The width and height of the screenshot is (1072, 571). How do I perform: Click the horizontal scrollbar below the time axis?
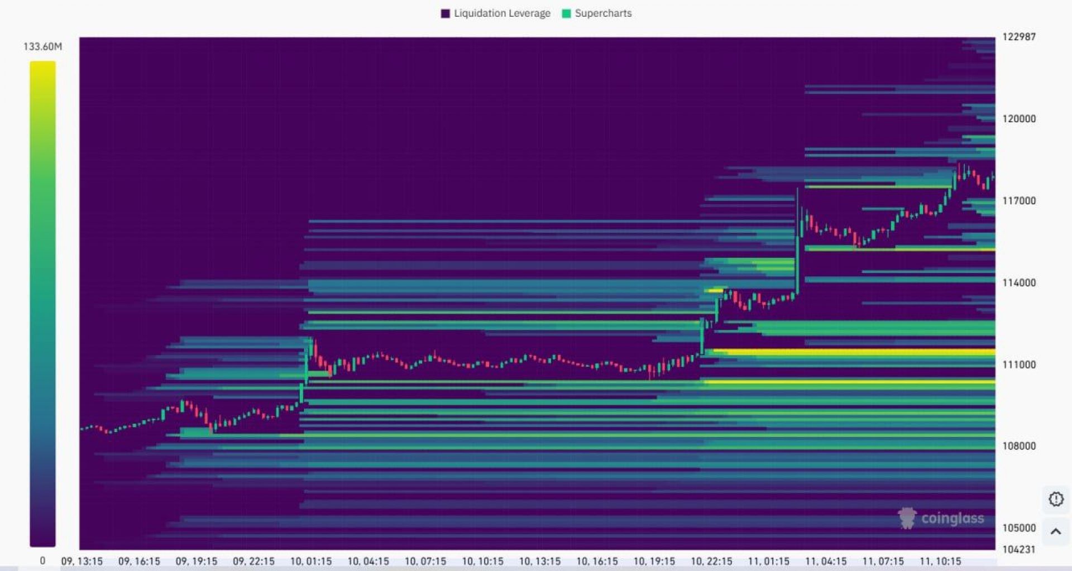pyautogui.click(x=528, y=569)
